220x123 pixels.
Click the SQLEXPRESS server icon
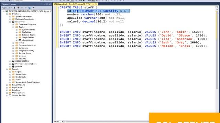coord(7,11)
